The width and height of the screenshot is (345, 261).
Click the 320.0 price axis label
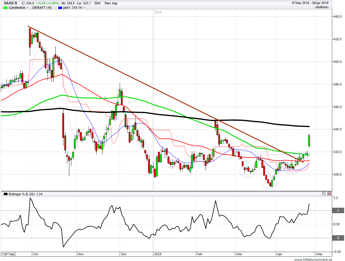(x=337, y=152)
